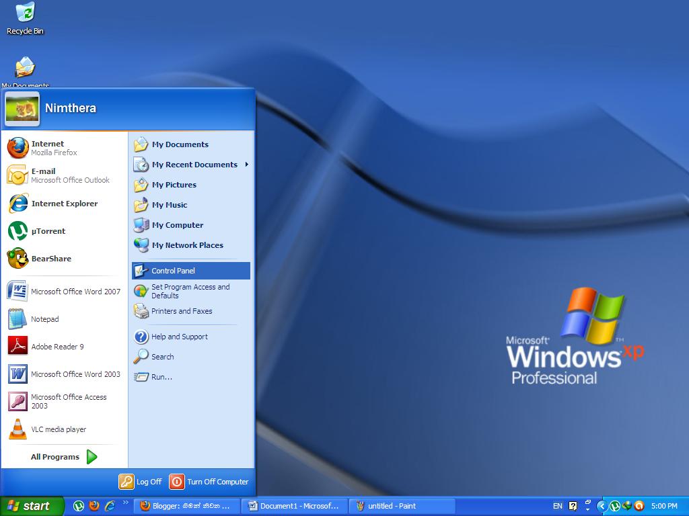689x516 pixels.
Task: Select the Recycle Bin desktop icon
Action: point(25,19)
